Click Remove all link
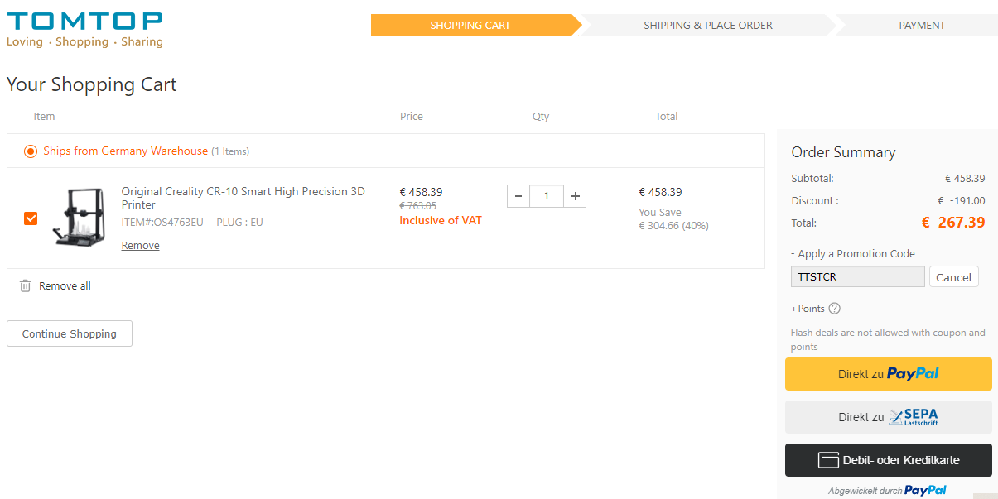 click(x=65, y=286)
